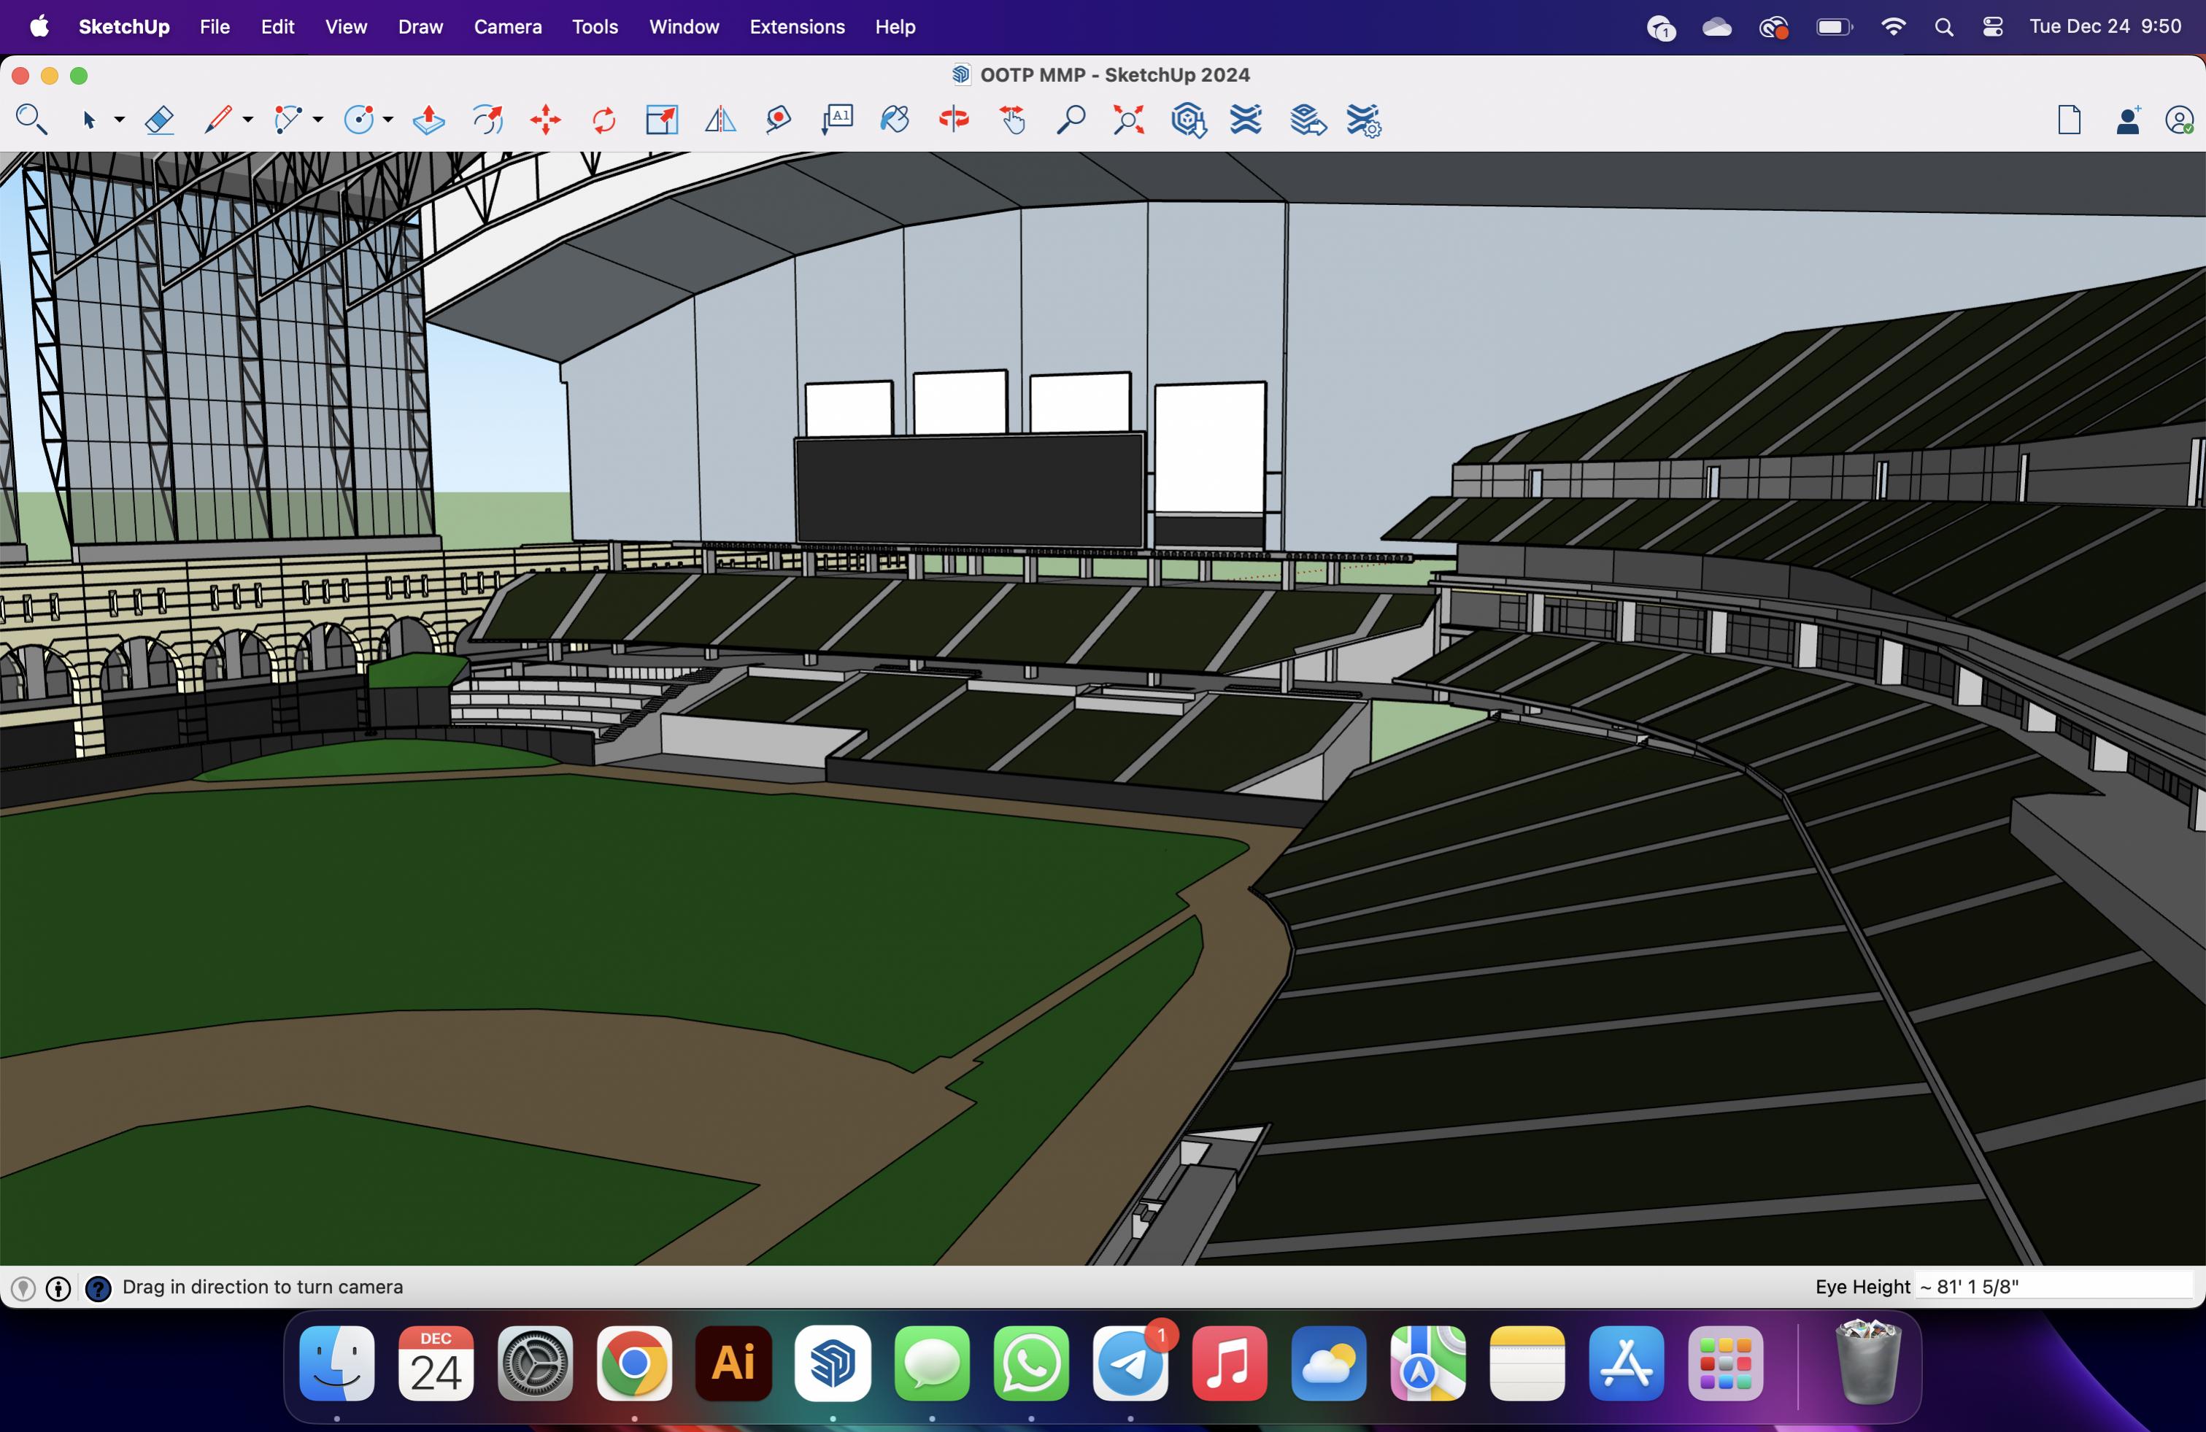Open the View menu
This screenshot has width=2206, height=1432.
tap(346, 27)
